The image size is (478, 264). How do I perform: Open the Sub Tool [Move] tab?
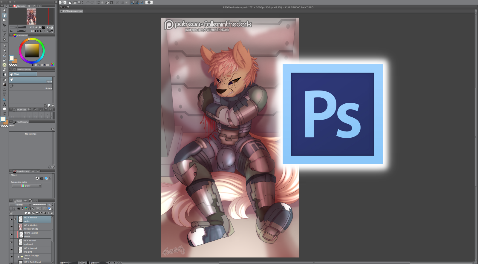[x=22, y=69]
